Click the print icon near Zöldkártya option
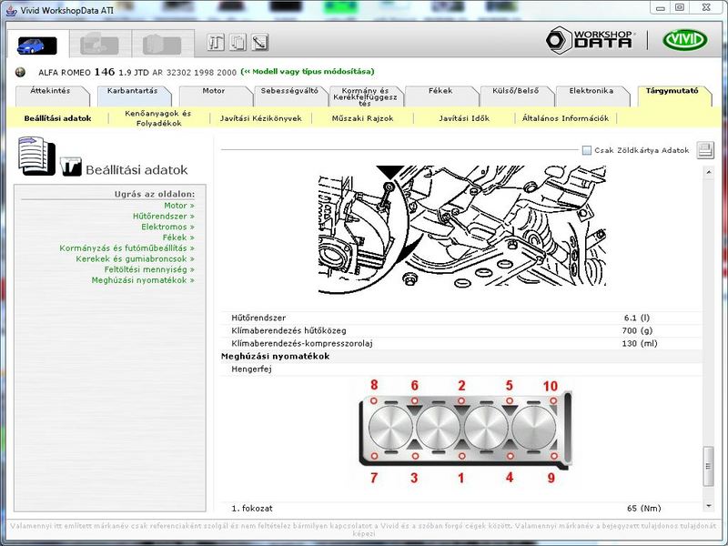The width and height of the screenshot is (728, 546). coord(705,150)
